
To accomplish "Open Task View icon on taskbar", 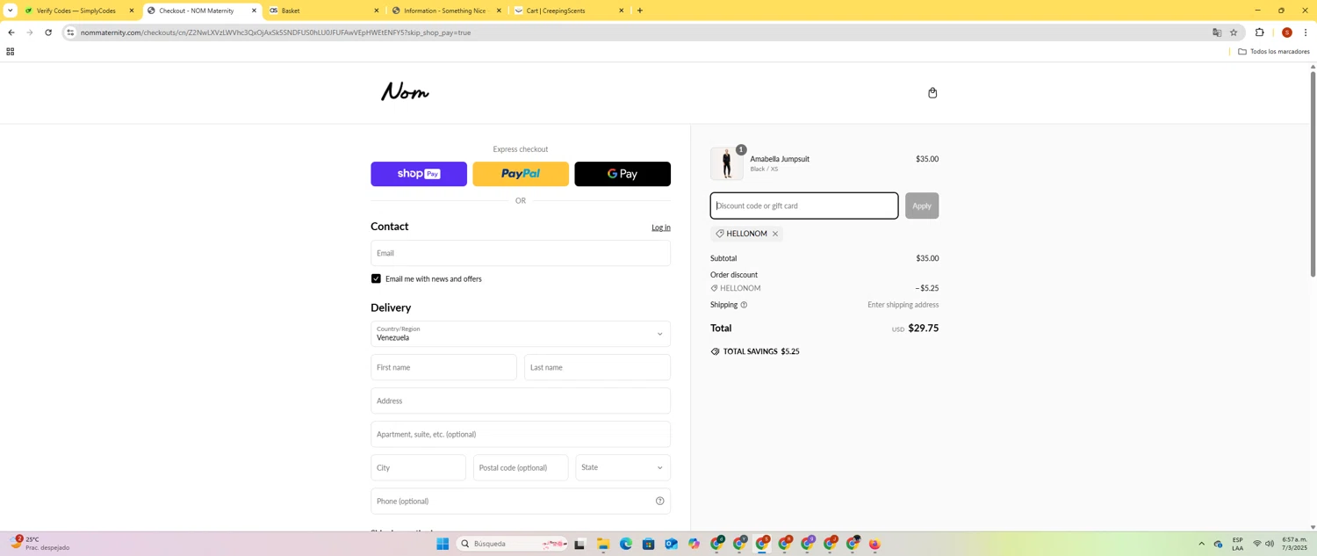I will click(x=579, y=544).
